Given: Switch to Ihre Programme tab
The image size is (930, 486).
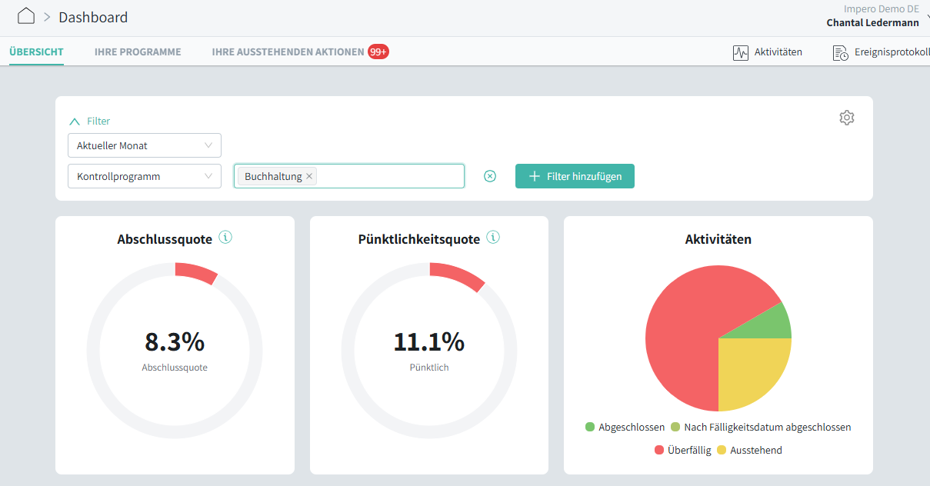Looking at the screenshot, I should pos(138,52).
